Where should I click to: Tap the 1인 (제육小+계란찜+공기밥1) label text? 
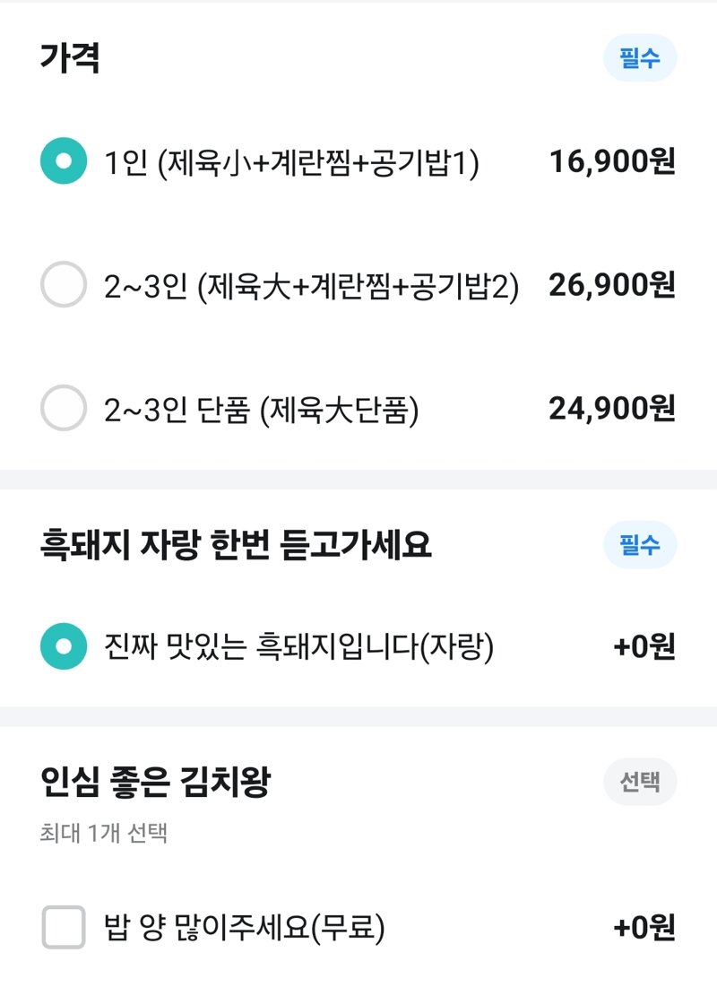[291, 162]
